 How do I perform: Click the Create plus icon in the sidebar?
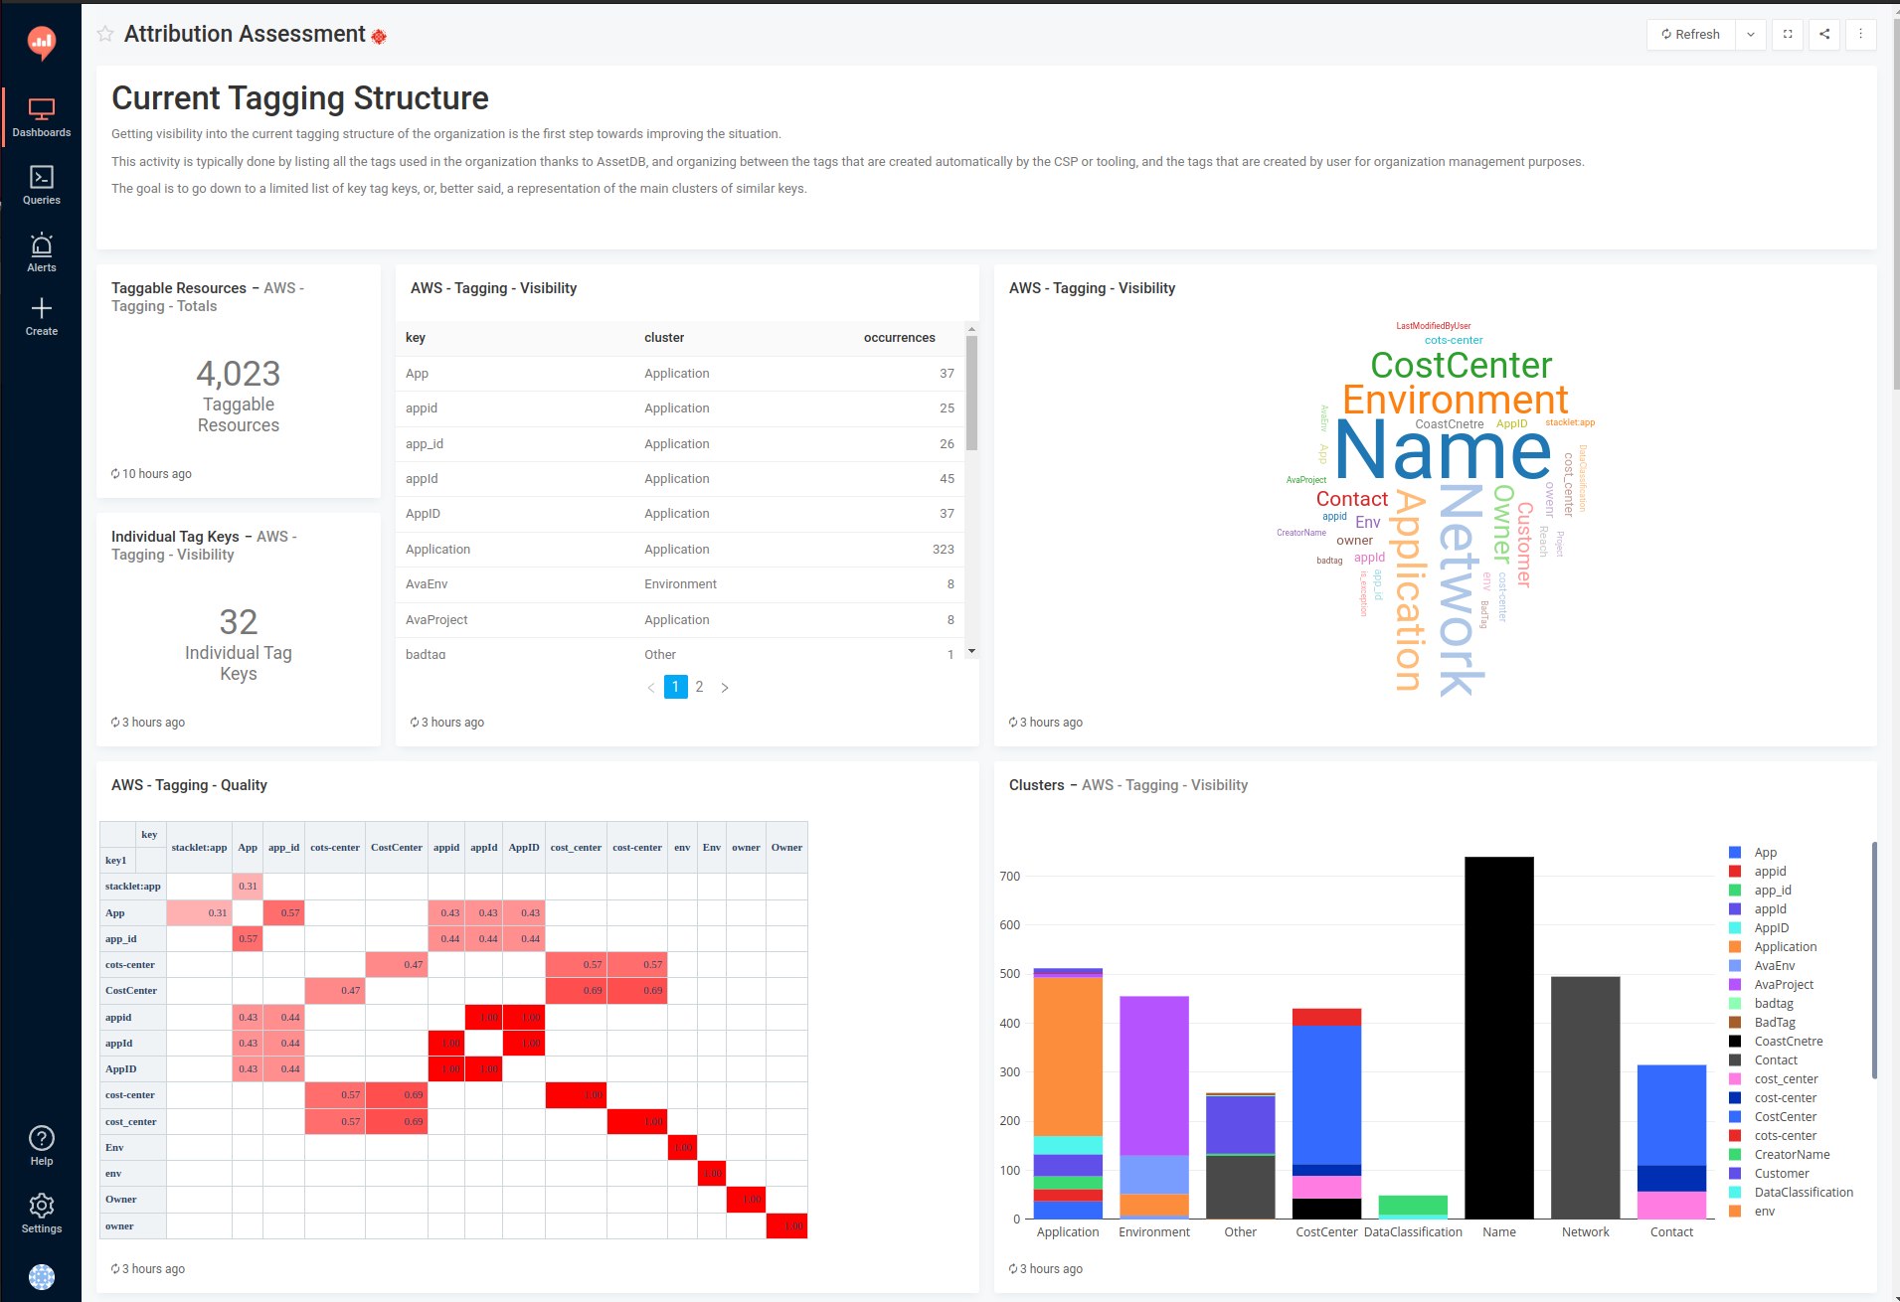pyautogui.click(x=41, y=315)
